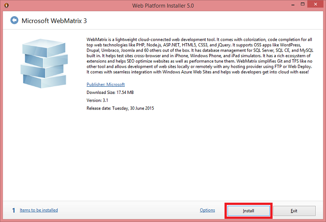Viewport: 326px width, 222px height.
Task: Open the Publisher: Microsoft link
Action: [x=106, y=84]
